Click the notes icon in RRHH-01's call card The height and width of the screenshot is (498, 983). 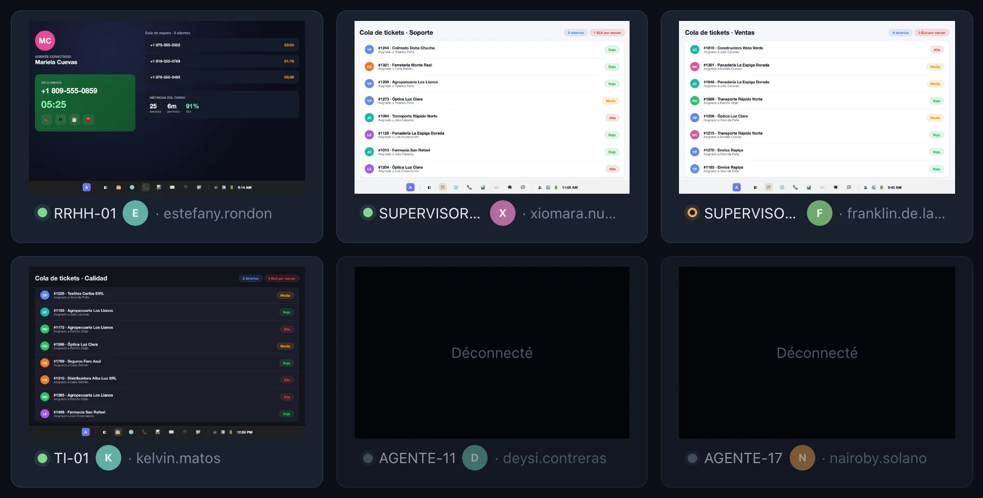(74, 120)
